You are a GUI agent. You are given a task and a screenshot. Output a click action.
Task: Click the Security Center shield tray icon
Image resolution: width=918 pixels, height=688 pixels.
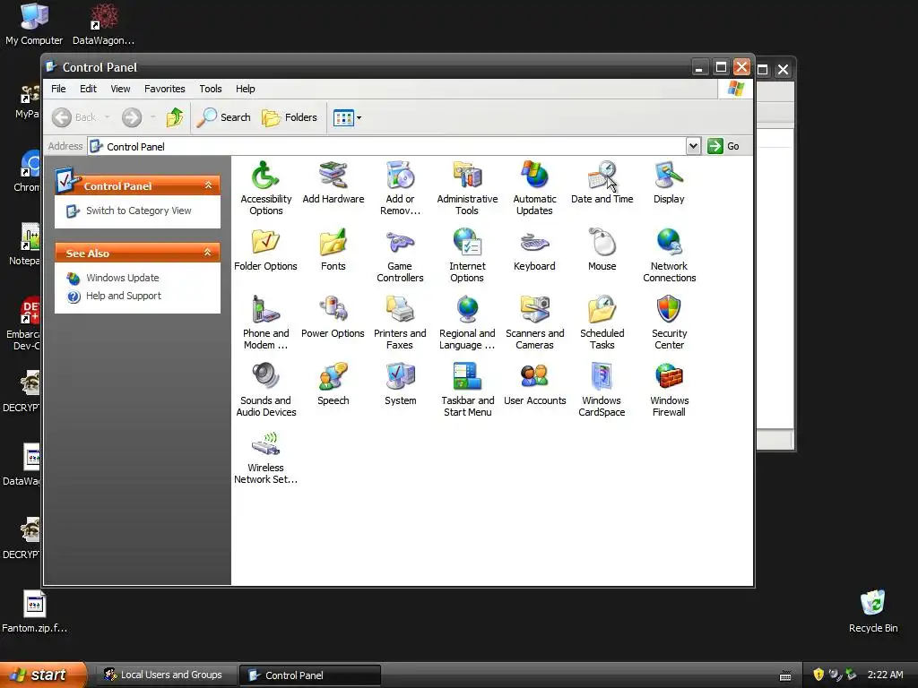(x=818, y=675)
